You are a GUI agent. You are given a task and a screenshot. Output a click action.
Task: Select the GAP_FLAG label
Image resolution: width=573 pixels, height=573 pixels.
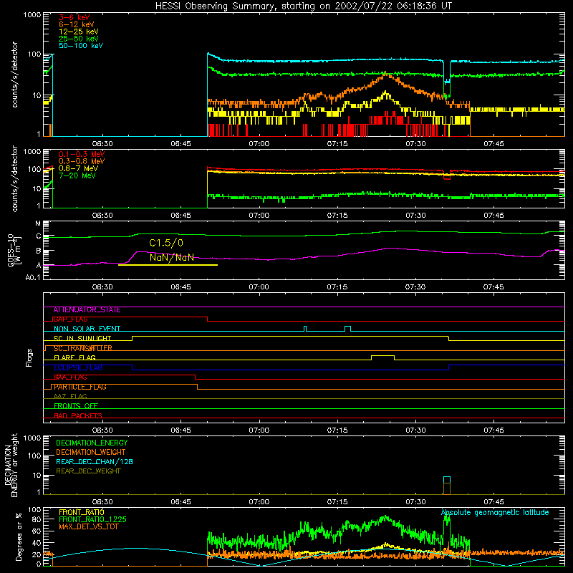(x=70, y=319)
